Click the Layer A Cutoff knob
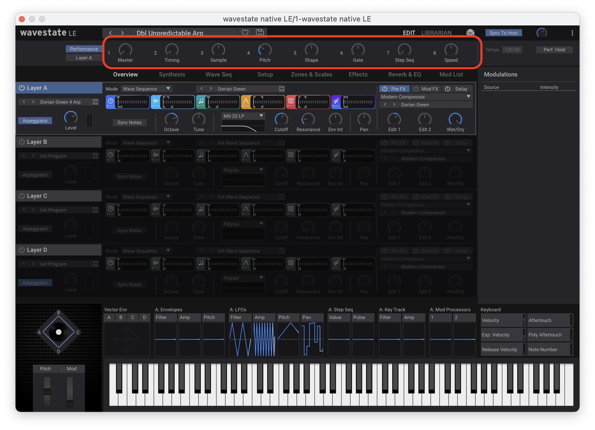 [281, 119]
